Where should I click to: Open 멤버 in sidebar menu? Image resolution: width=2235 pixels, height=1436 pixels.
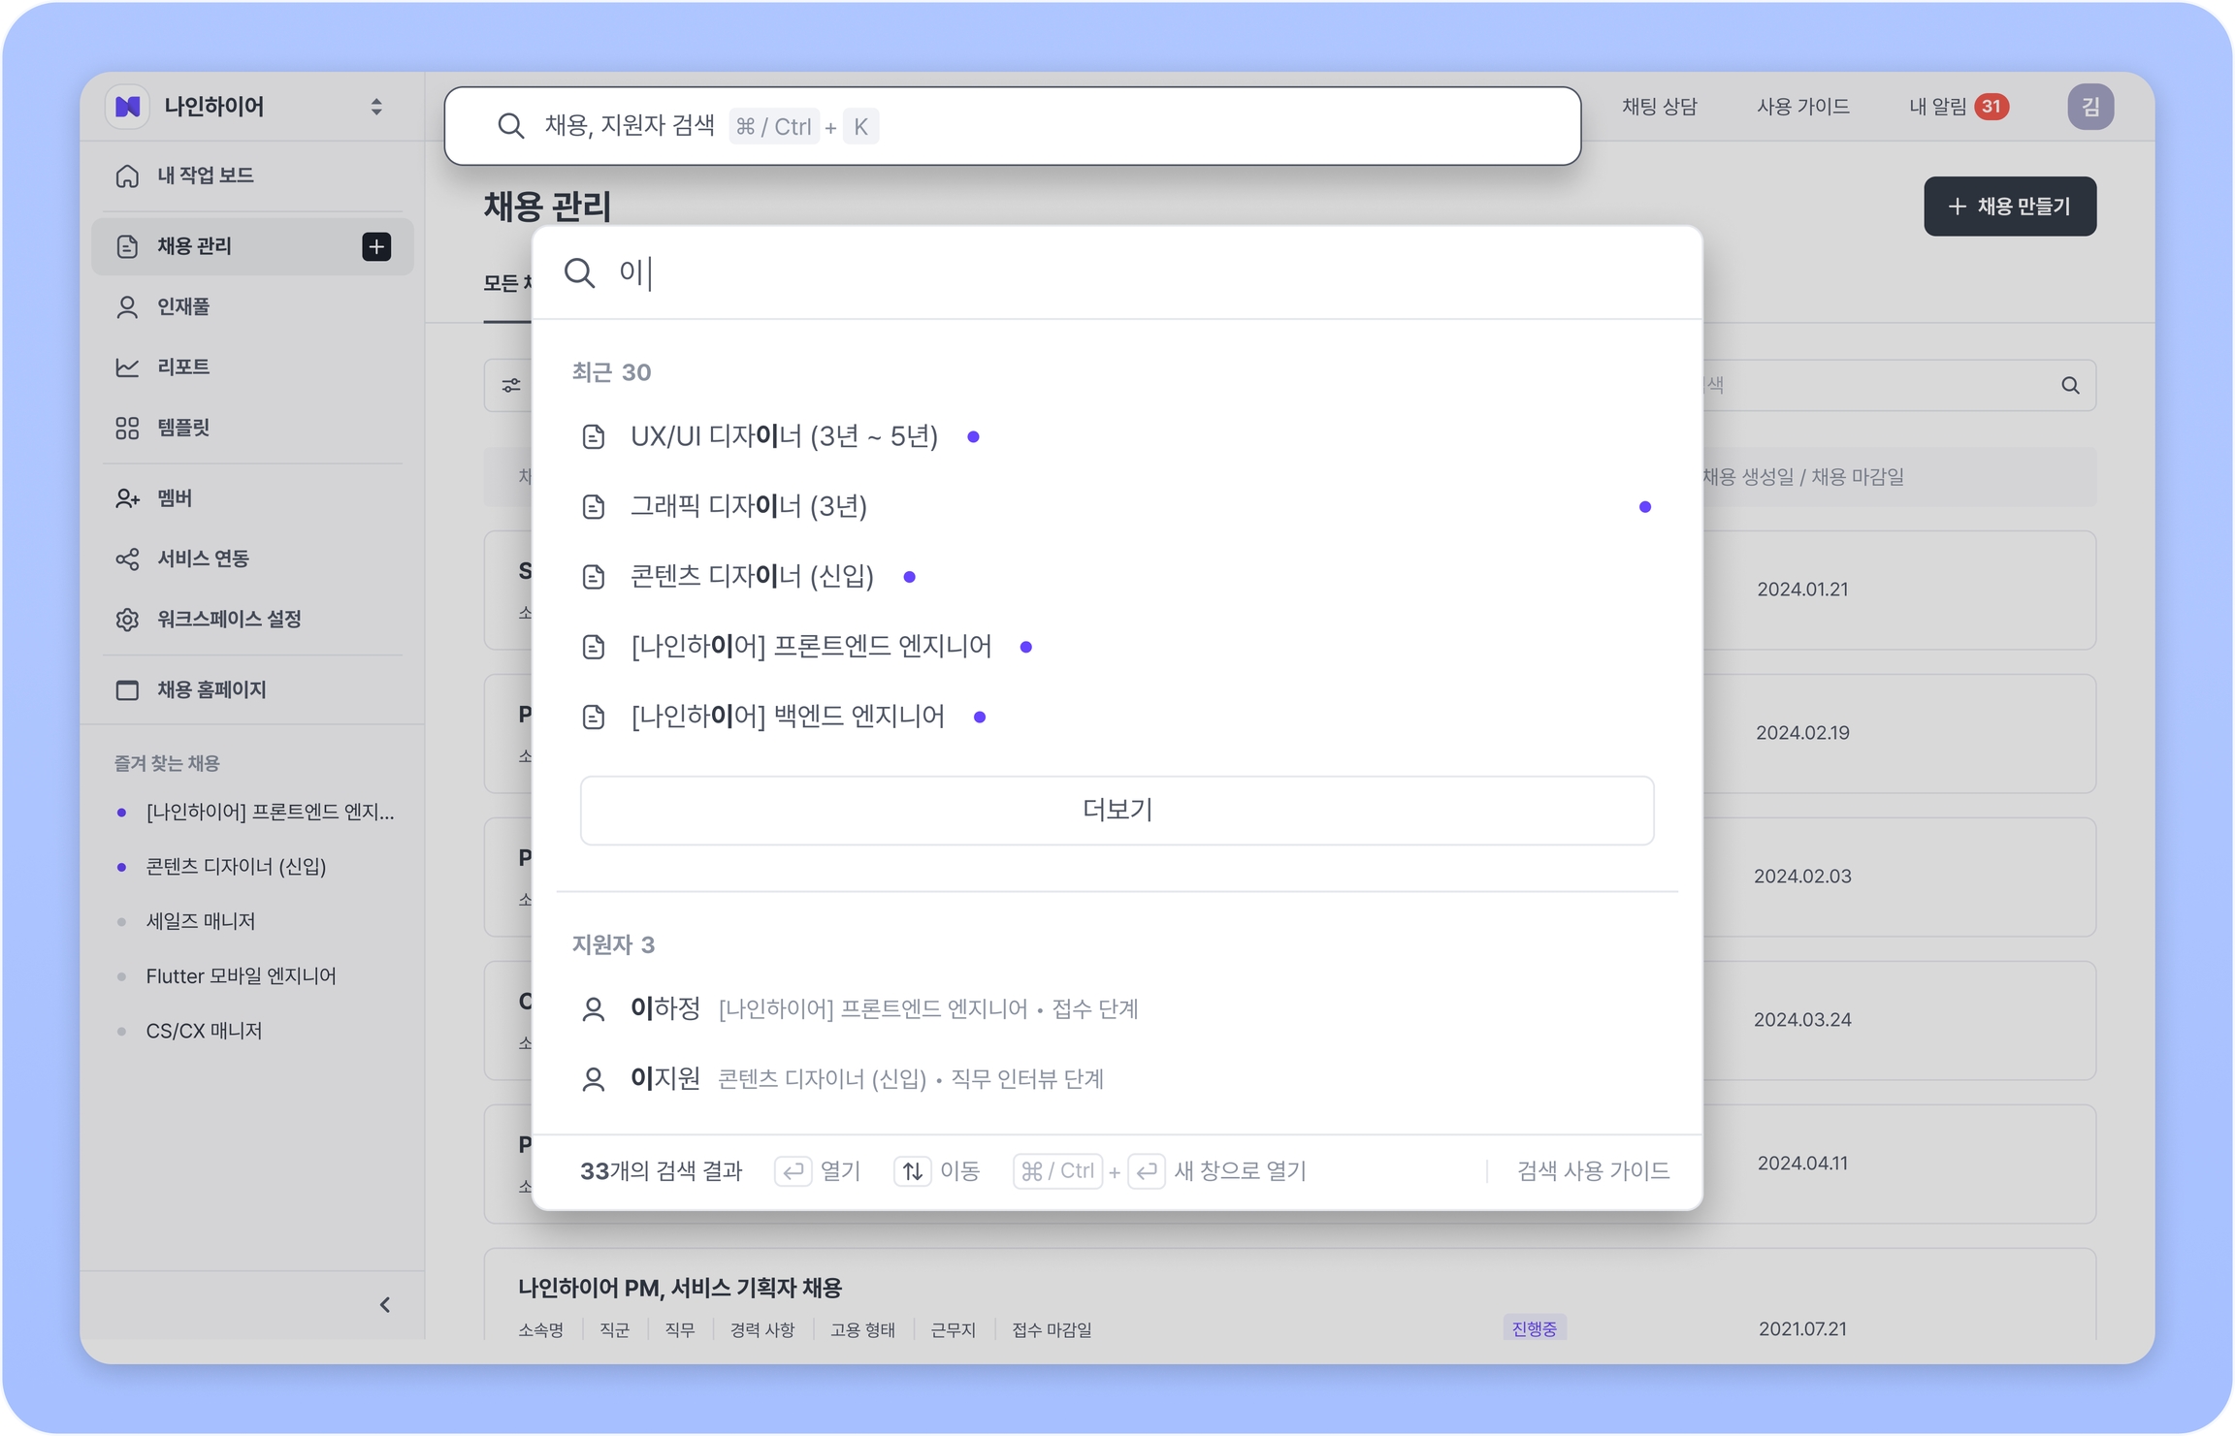coord(175,497)
